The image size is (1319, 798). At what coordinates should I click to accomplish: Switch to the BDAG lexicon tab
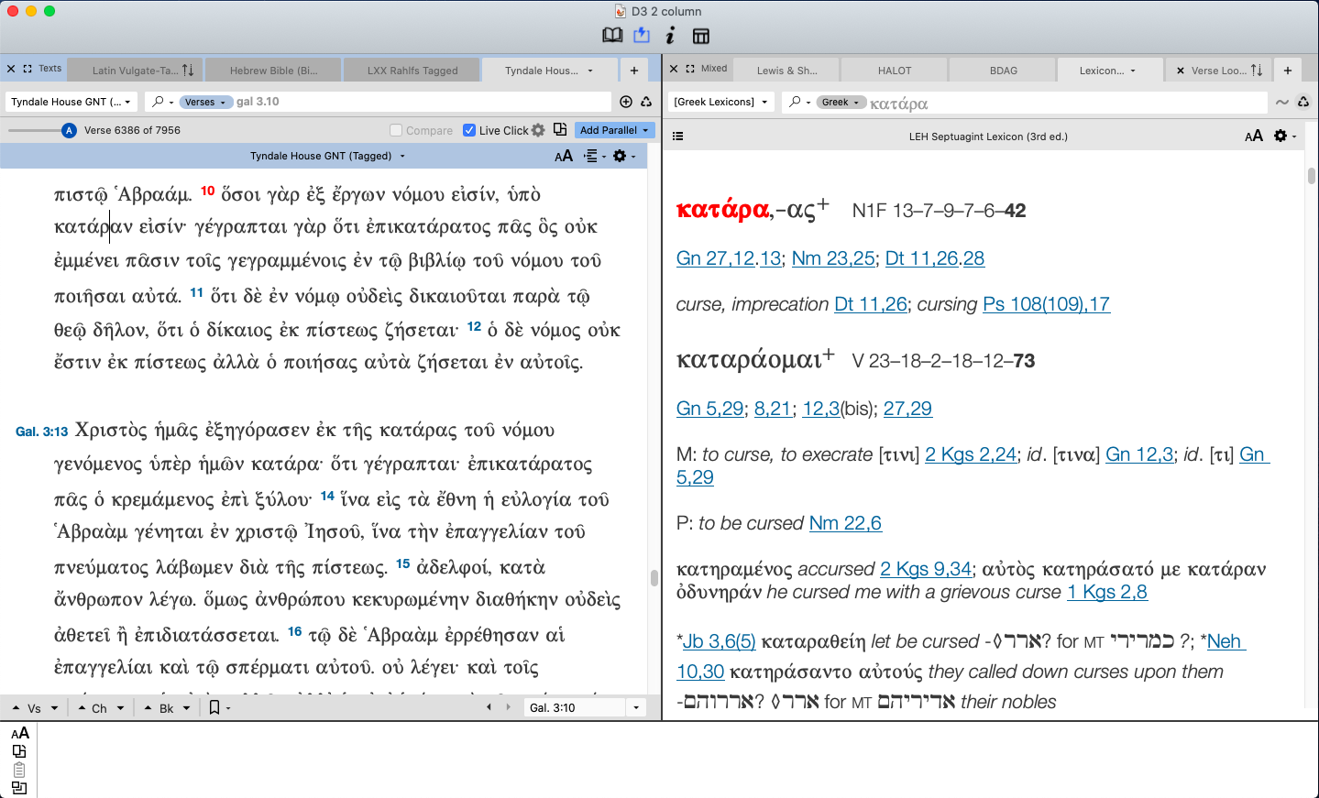pyautogui.click(x=1003, y=71)
